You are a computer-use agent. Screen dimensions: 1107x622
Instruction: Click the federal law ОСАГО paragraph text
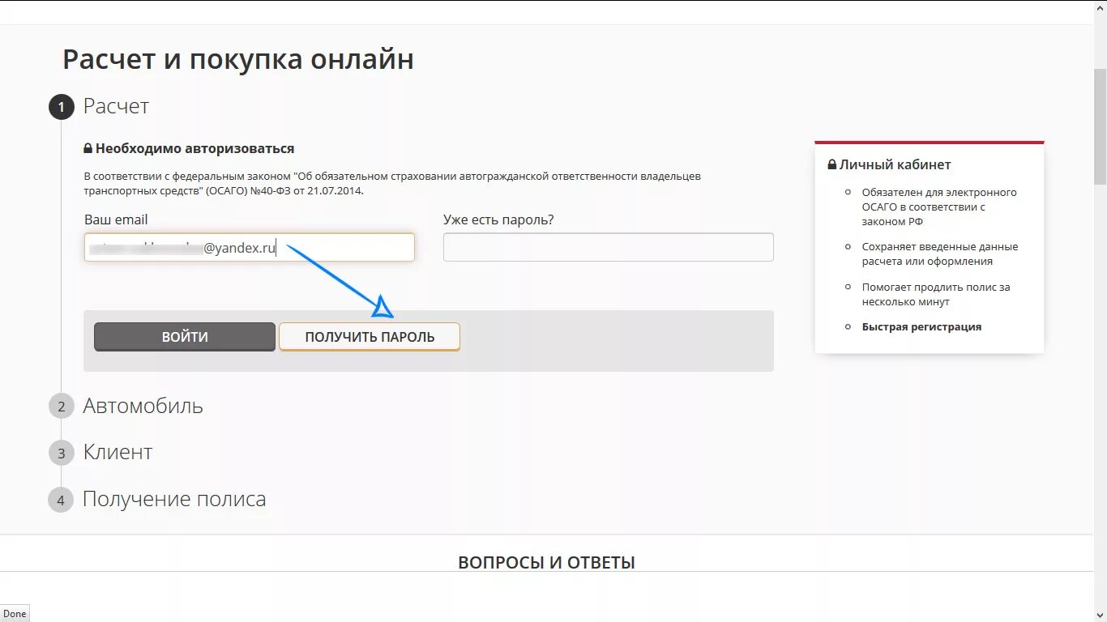pyautogui.click(x=392, y=183)
